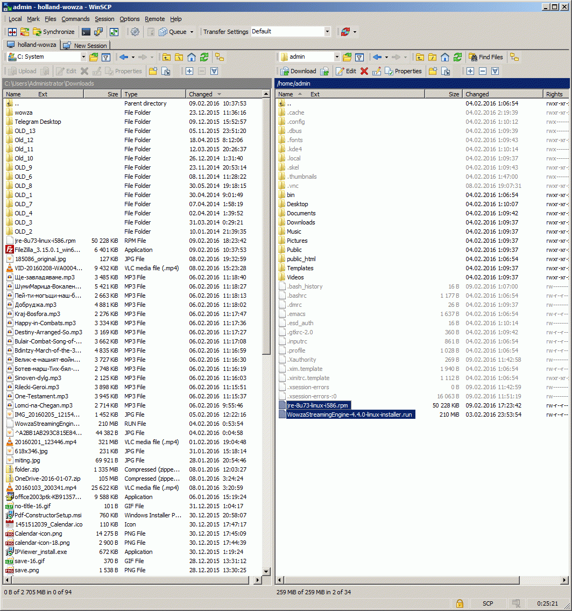Open remote directory icon beside admin
The height and width of the screenshot is (611, 572).
[347, 57]
